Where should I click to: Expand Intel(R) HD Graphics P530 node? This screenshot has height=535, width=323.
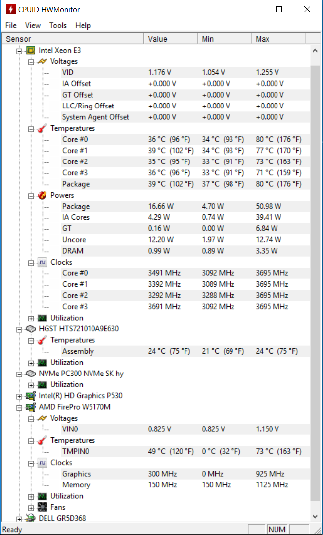[x=19, y=396]
